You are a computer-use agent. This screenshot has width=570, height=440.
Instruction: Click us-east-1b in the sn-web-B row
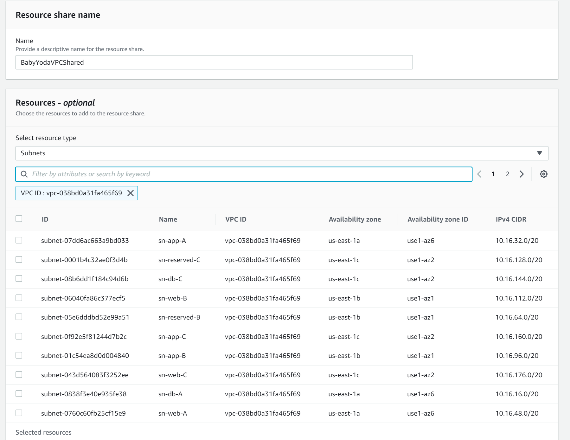[344, 298]
